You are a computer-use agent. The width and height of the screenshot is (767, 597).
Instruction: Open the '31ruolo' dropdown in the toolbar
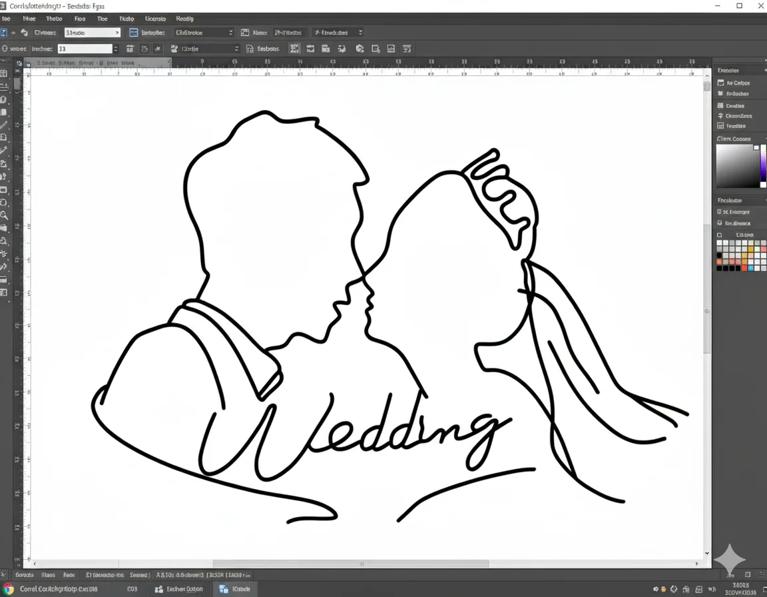[x=92, y=33]
